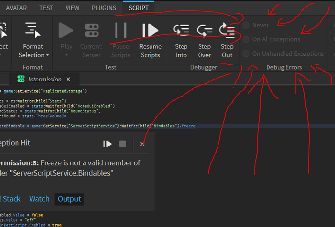Click resume icon in exception popup

pyautogui.click(x=107, y=144)
